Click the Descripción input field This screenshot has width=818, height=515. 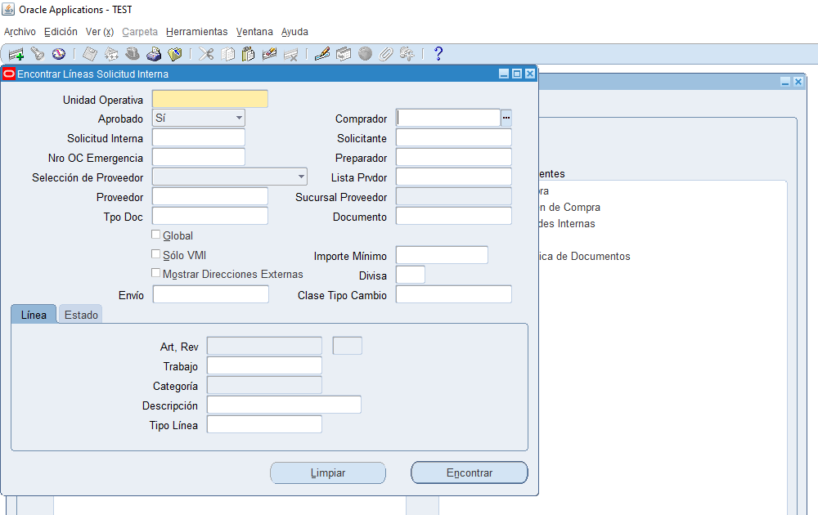click(x=283, y=405)
